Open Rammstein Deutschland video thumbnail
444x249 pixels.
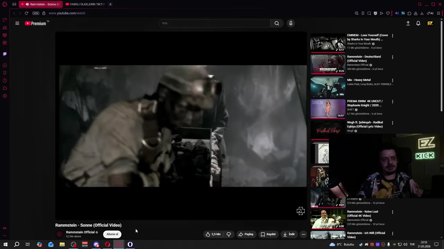328,64
